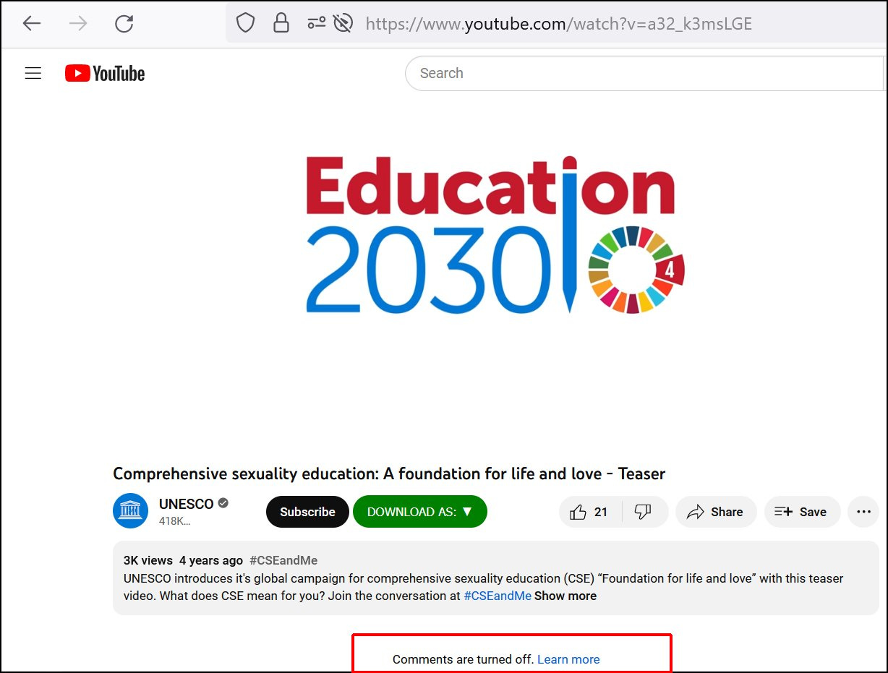888x673 pixels.
Task: Go back using the browser back arrow
Action: pyautogui.click(x=32, y=24)
